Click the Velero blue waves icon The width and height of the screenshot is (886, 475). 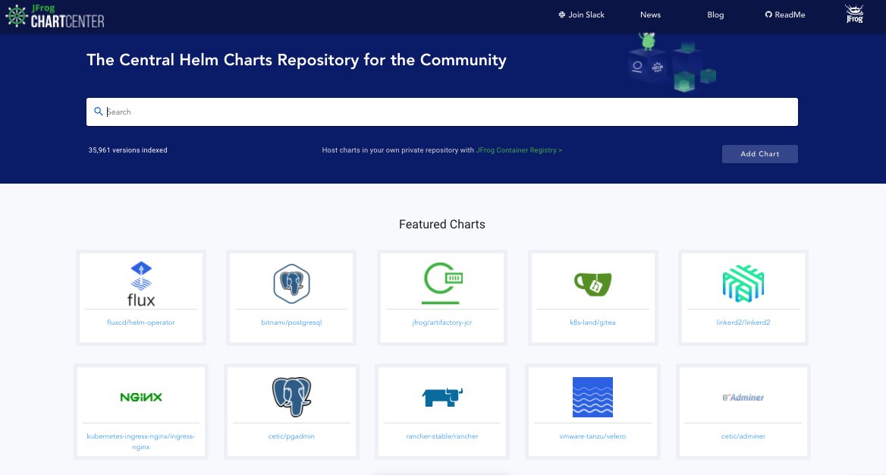(592, 397)
